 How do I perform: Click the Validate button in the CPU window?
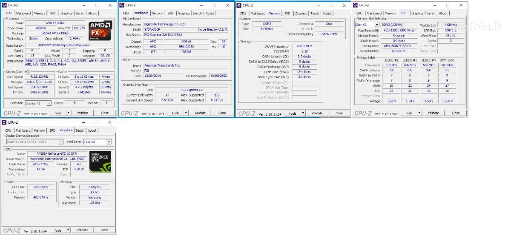82,113
